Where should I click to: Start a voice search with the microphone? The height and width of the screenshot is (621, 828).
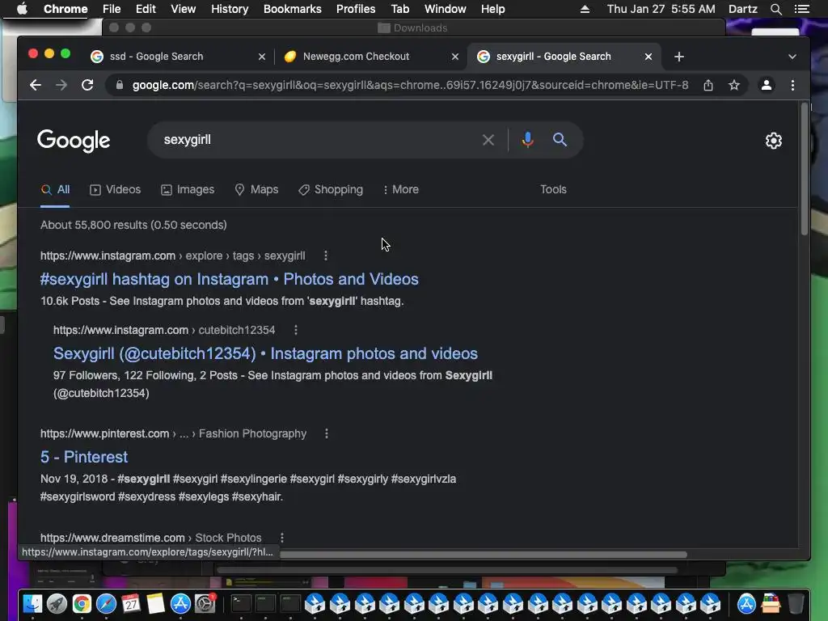coord(527,140)
